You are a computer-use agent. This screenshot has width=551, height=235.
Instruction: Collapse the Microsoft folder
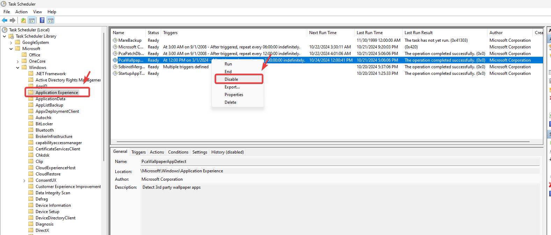pos(11,49)
